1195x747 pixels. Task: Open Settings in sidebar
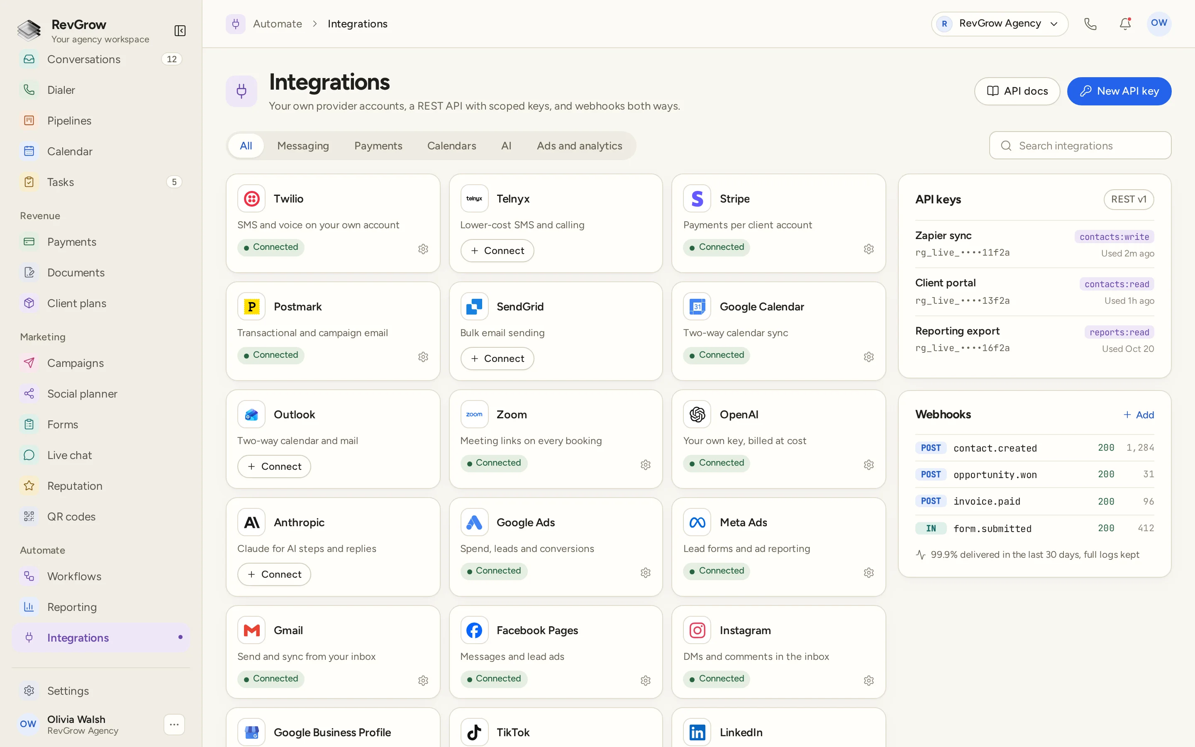coord(101,691)
